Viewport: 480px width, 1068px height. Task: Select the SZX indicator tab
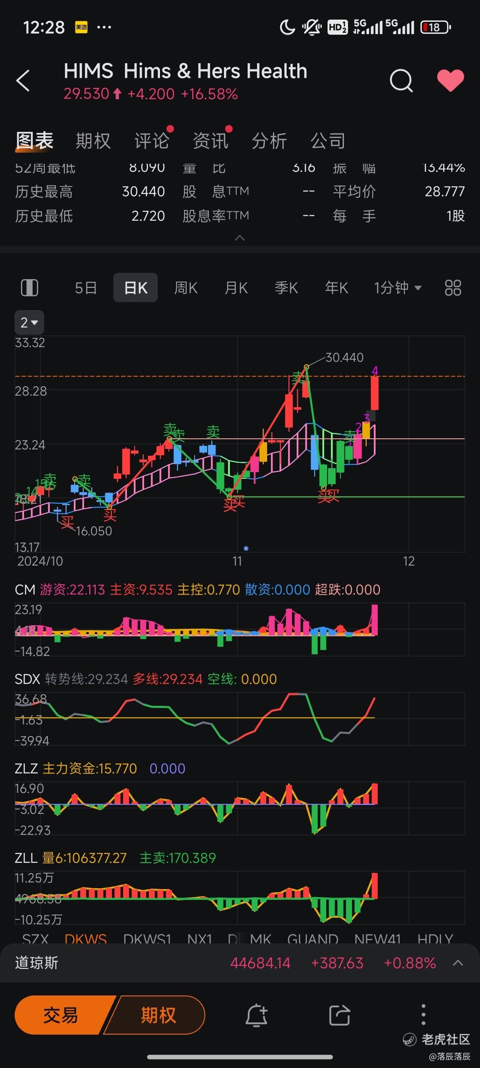point(35,939)
